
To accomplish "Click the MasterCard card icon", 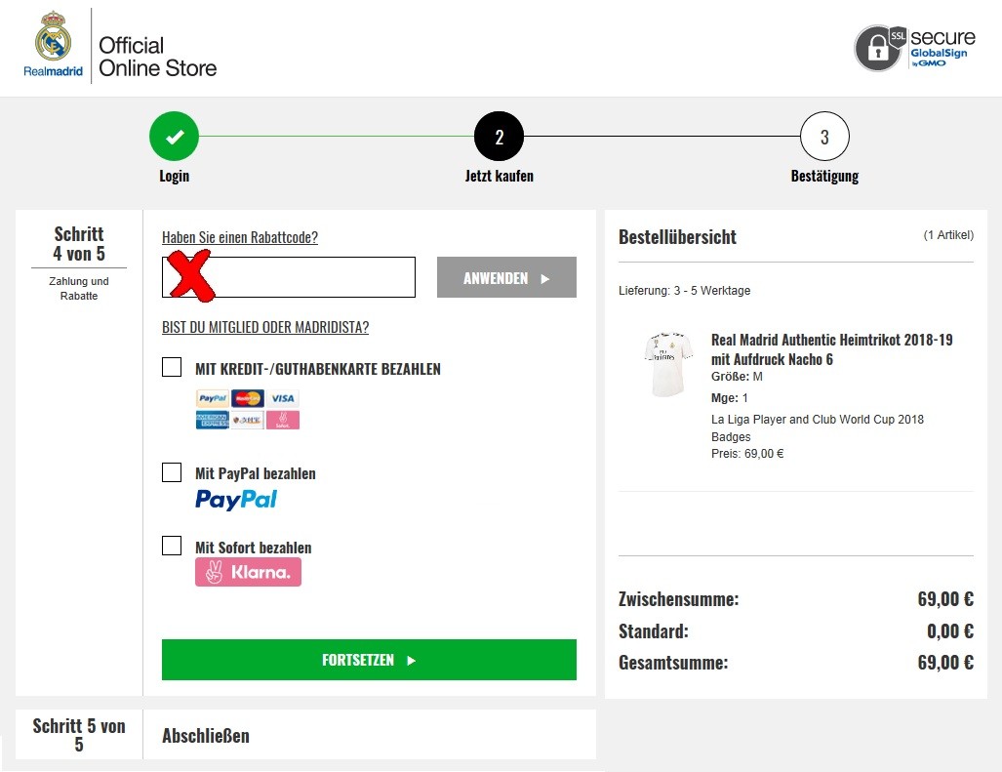I will (x=247, y=398).
